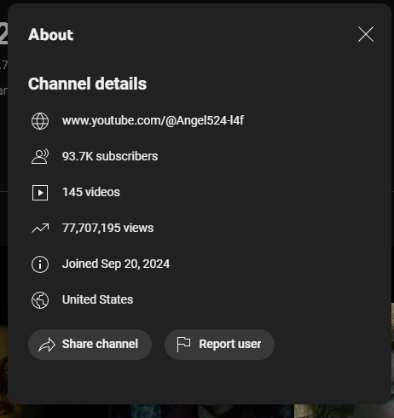
Task: Click the video thumbnail behind the dialog's bottom right corner
Action: [344, 409]
